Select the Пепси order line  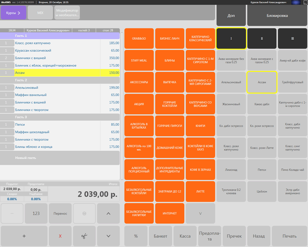click(x=60, y=125)
